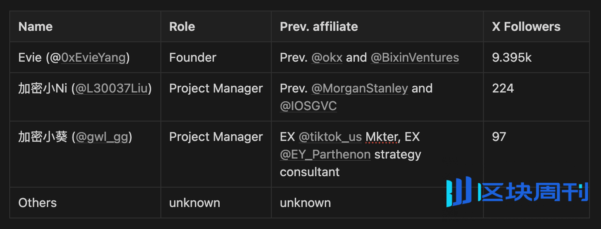The height and width of the screenshot is (229, 601).
Task: Click the @tiktok_us mention link
Action: point(330,137)
